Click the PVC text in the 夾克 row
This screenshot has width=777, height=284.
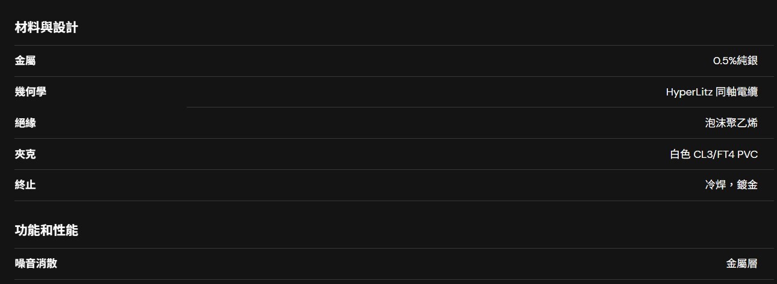point(747,154)
